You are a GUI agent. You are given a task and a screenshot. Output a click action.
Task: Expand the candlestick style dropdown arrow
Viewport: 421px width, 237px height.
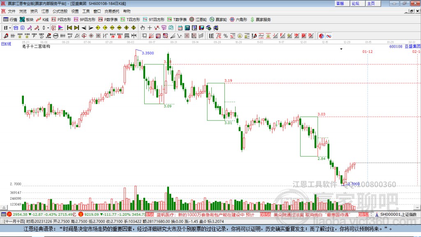pyautogui.click(x=48, y=28)
